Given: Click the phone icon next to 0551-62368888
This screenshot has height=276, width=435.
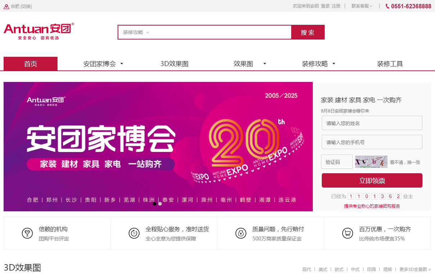Looking at the screenshot, I should [387, 6].
